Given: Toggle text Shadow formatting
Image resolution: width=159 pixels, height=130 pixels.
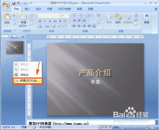Looking at the screenshot, I should point(60,21).
